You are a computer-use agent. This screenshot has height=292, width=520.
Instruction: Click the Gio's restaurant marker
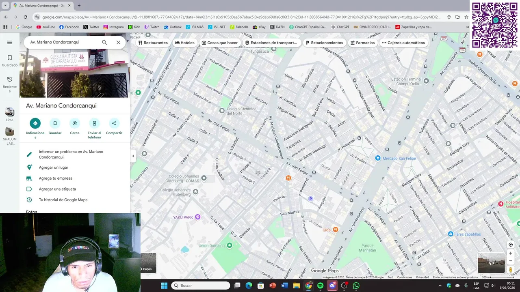(335, 230)
